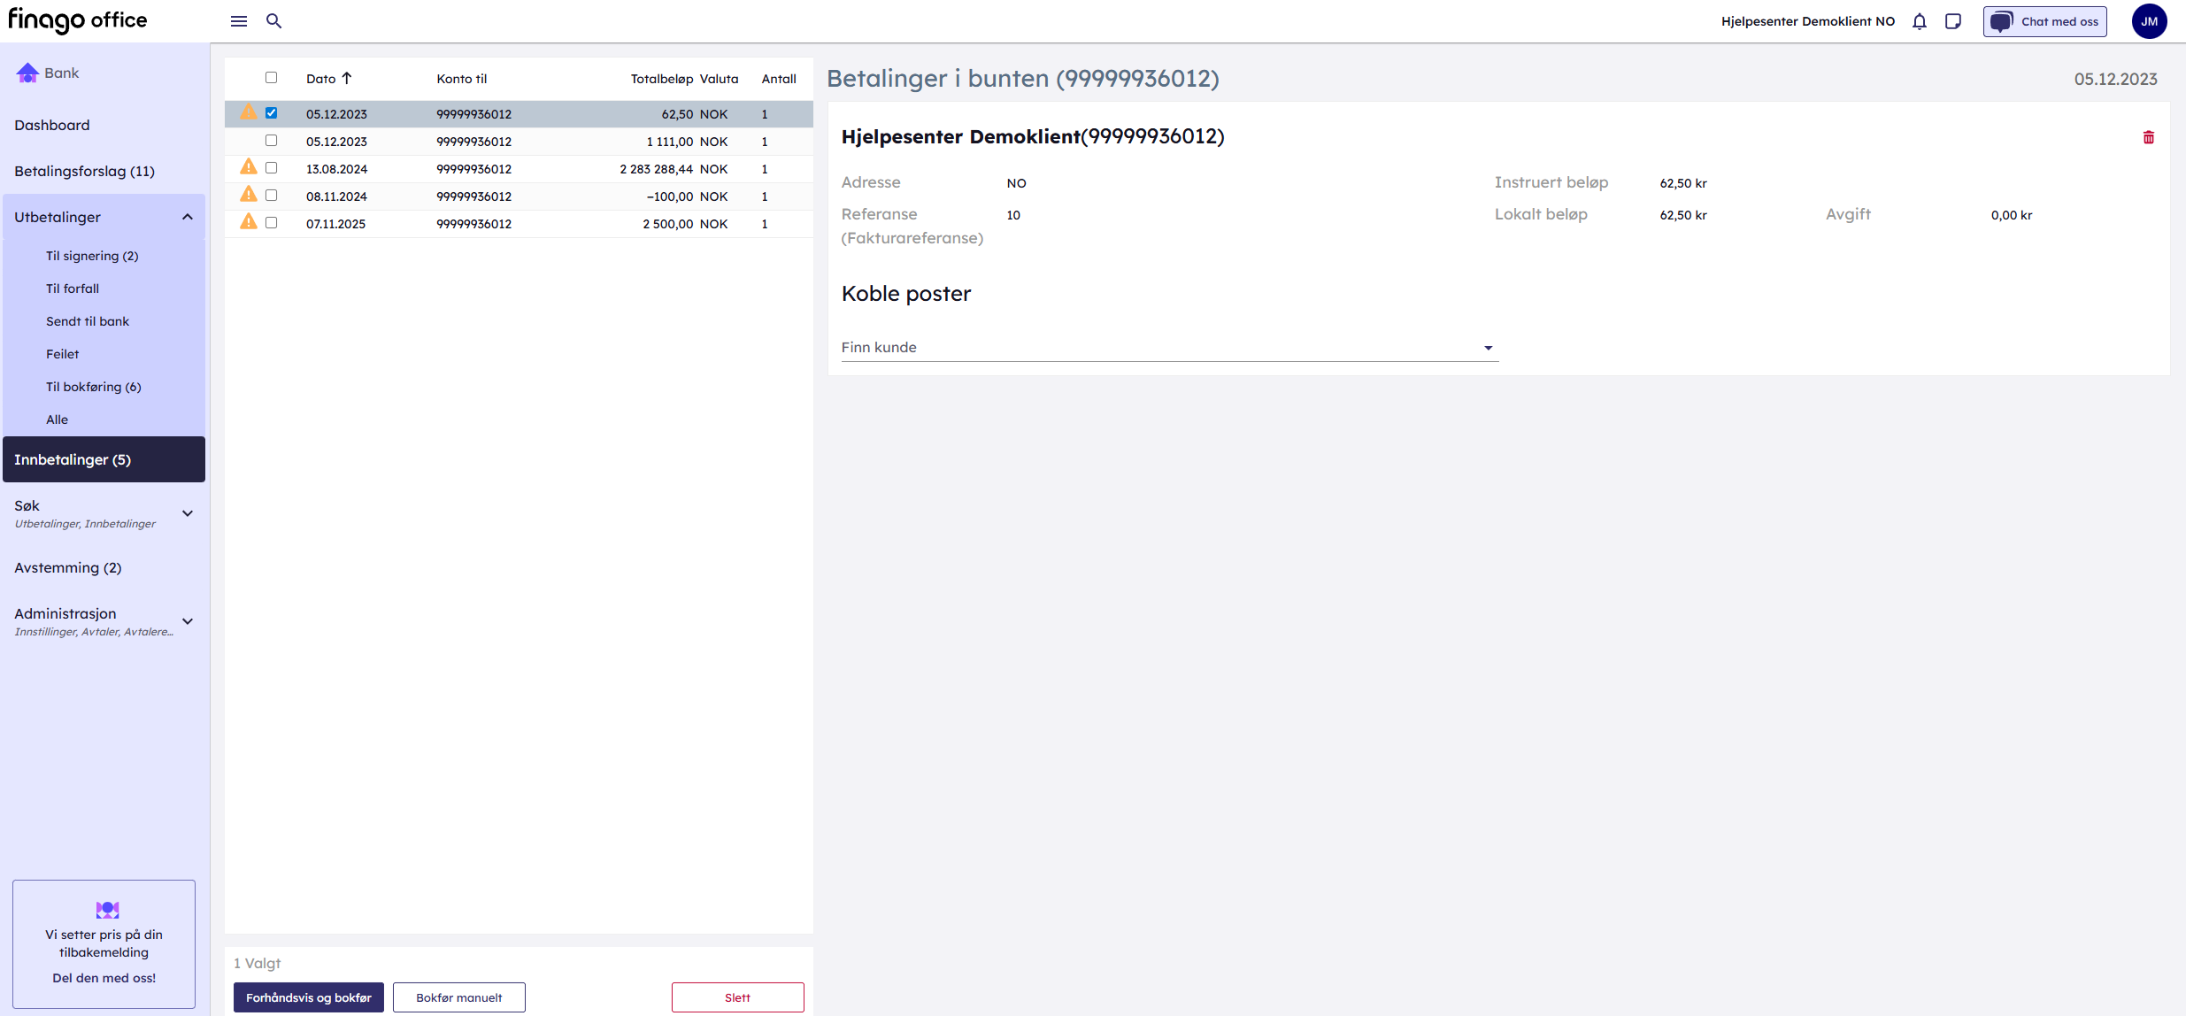This screenshot has width=2186, height=1016.
Task: Click Forhåndsvis og bokfør button
Action: [308, 997]
